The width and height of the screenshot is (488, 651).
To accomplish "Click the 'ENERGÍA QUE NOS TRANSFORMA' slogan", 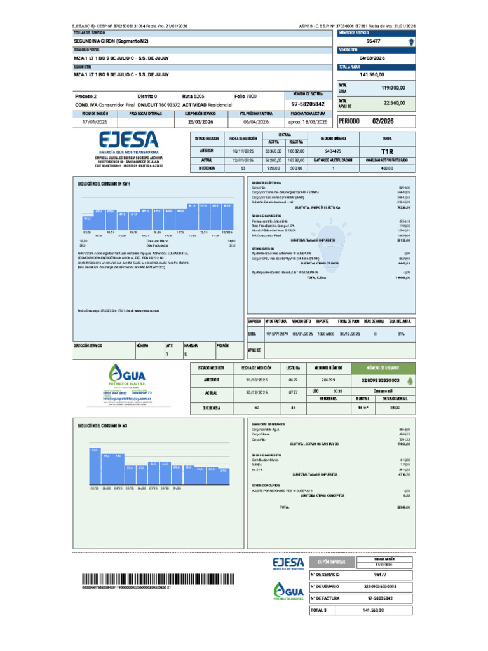I will point(128,153).
